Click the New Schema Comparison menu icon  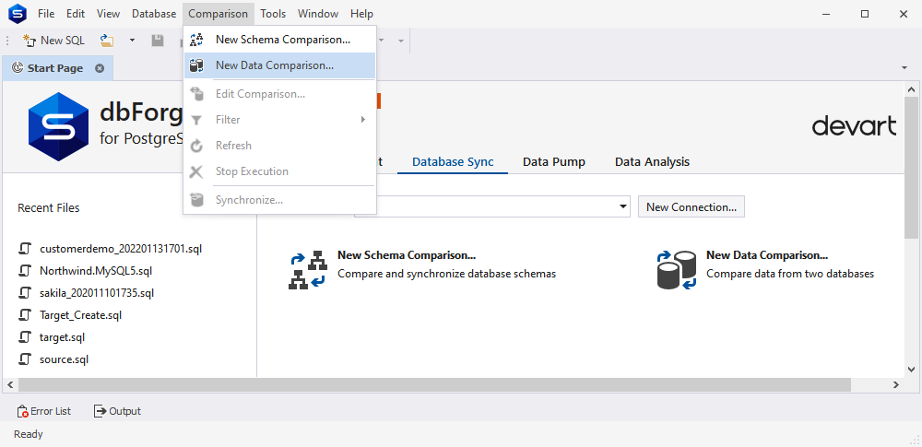(197, 40)
